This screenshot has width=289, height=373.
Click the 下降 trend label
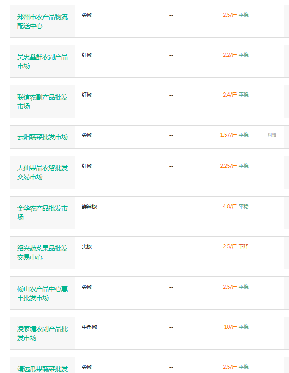coord(244,246)
